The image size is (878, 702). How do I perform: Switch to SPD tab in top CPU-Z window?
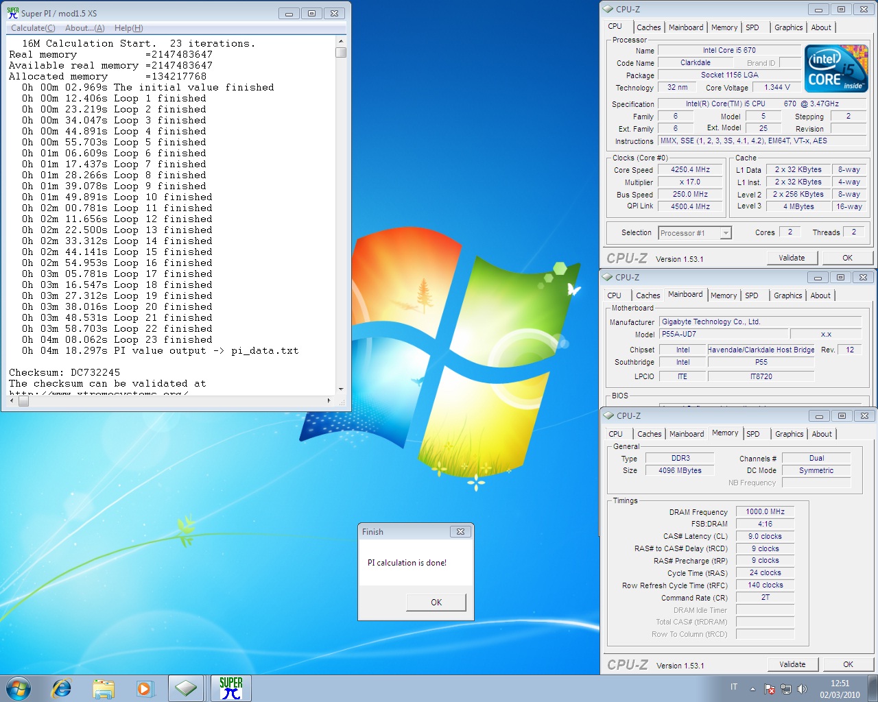[x=752, y=27]
